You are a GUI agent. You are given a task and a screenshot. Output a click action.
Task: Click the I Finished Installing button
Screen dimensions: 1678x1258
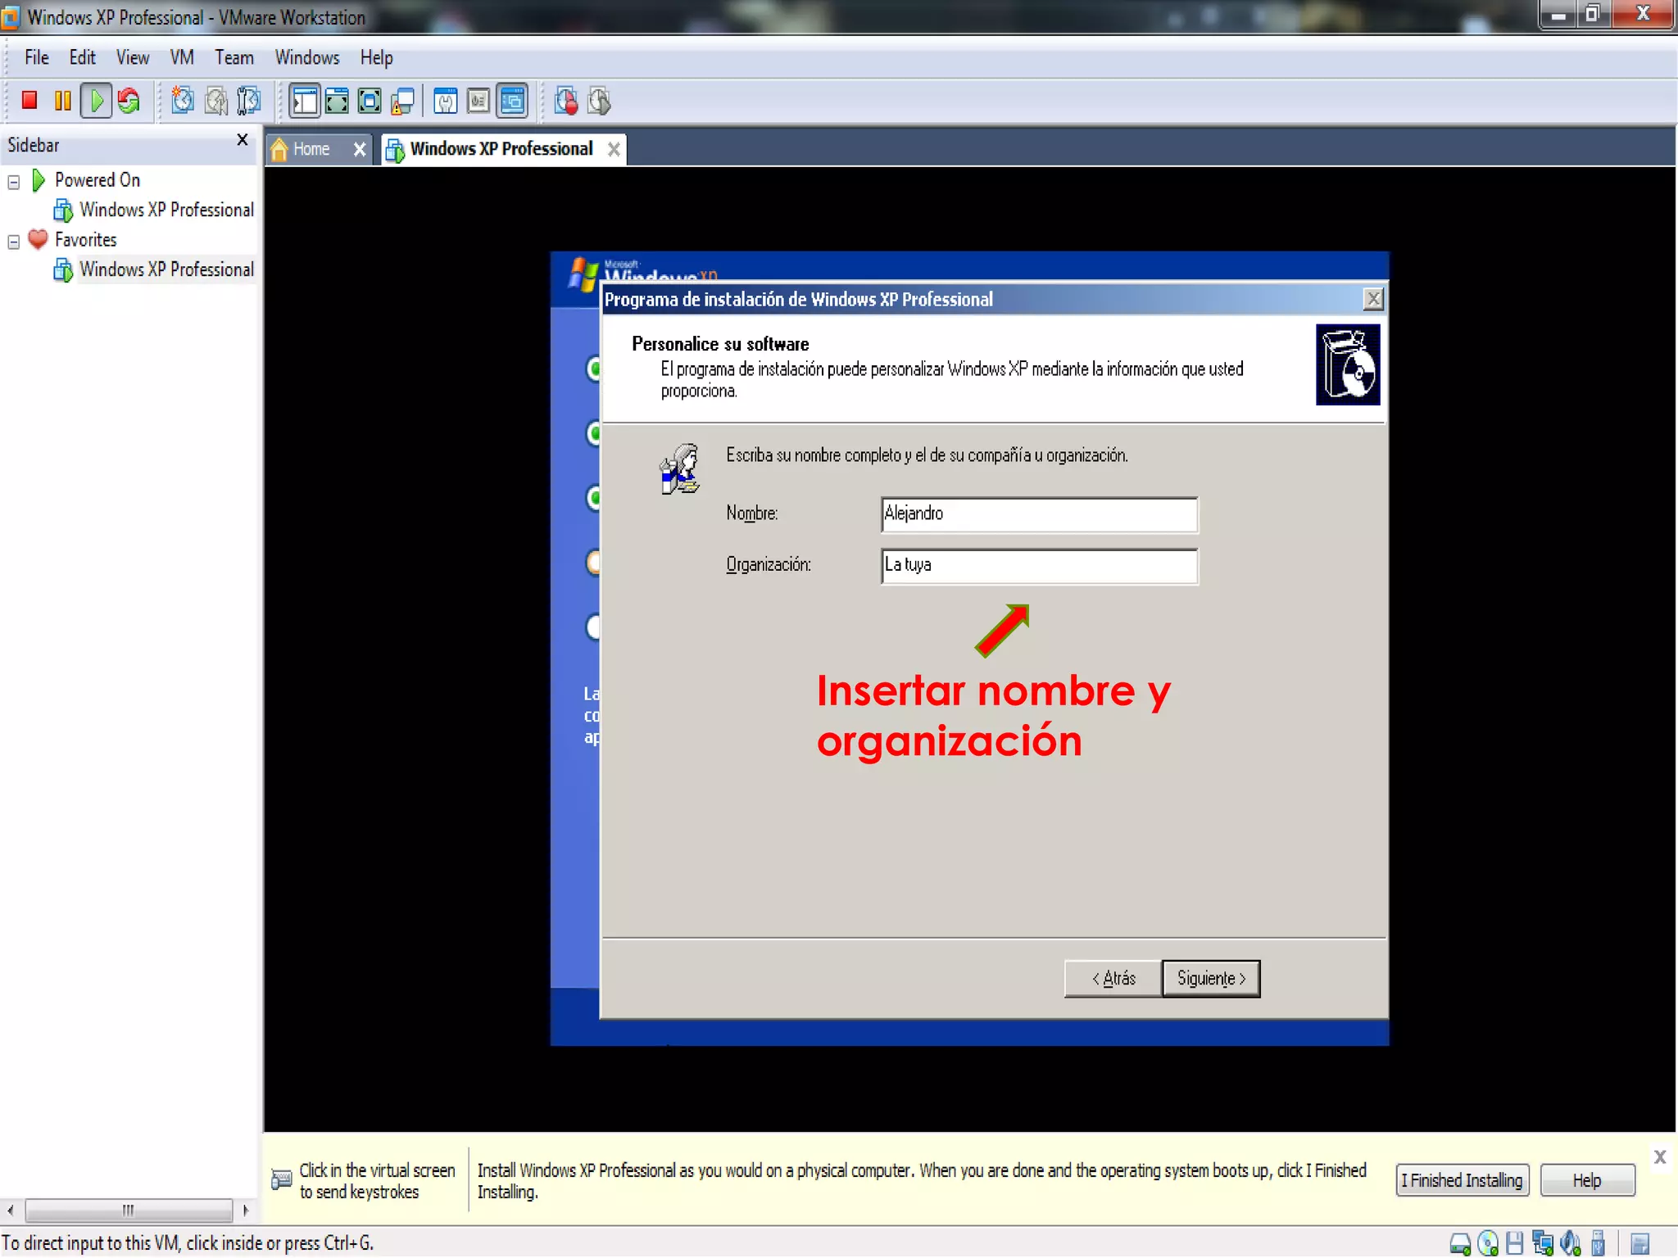1463,1180
